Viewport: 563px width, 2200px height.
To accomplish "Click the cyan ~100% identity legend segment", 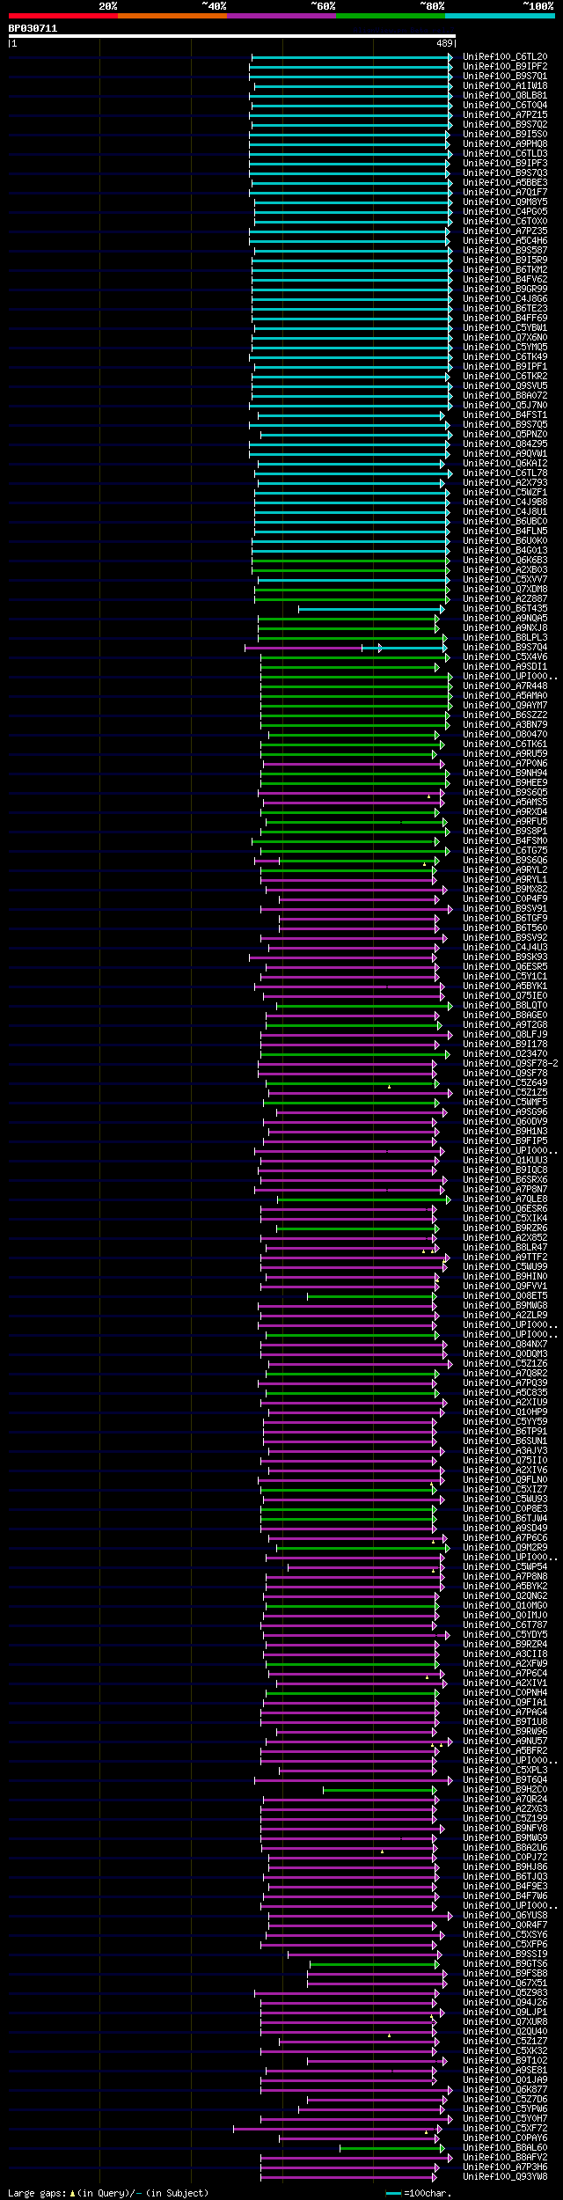I will [x=500, y=16].
